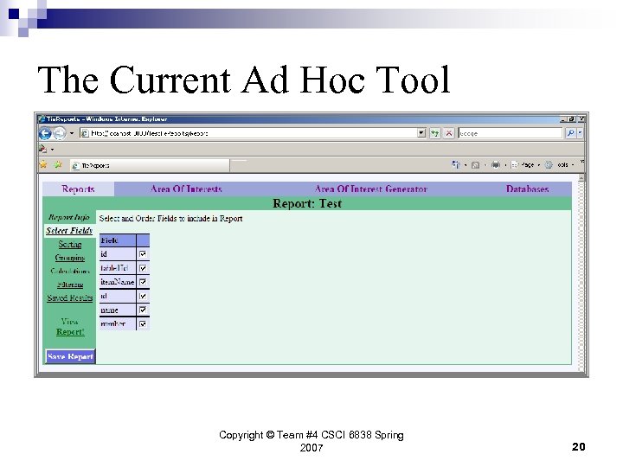
Task: Click the browser Forward arrow button
Action: pos(60,133)
